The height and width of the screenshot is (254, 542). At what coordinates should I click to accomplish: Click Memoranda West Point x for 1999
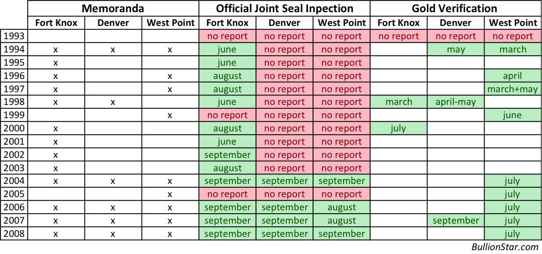(x=170, y=115)
